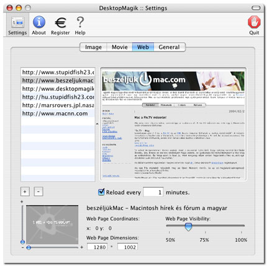The height and width of the screenshot is (266, 267).
Task: Select http://www.beszeljukmac URL row
Action: [x=58, y=81]
